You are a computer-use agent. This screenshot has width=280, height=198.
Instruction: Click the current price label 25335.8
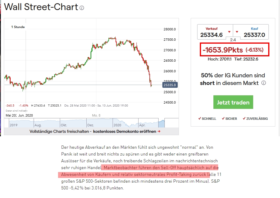coord(170,85)
